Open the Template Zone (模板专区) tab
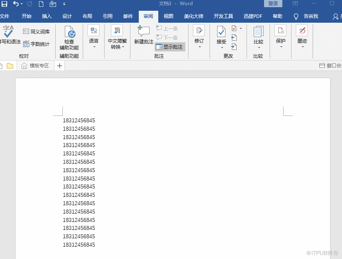342x259 pixels. [x=36, y=66]
